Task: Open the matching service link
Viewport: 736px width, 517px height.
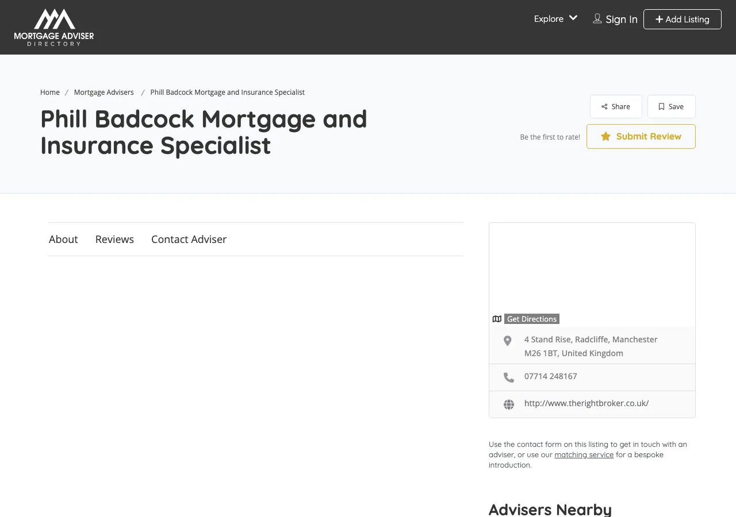Action: tap(584, 454)
